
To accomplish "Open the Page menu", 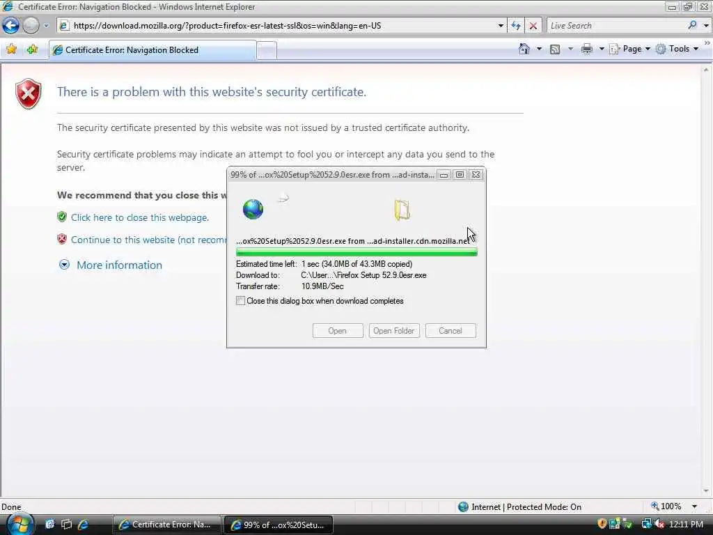I will 629,49.
